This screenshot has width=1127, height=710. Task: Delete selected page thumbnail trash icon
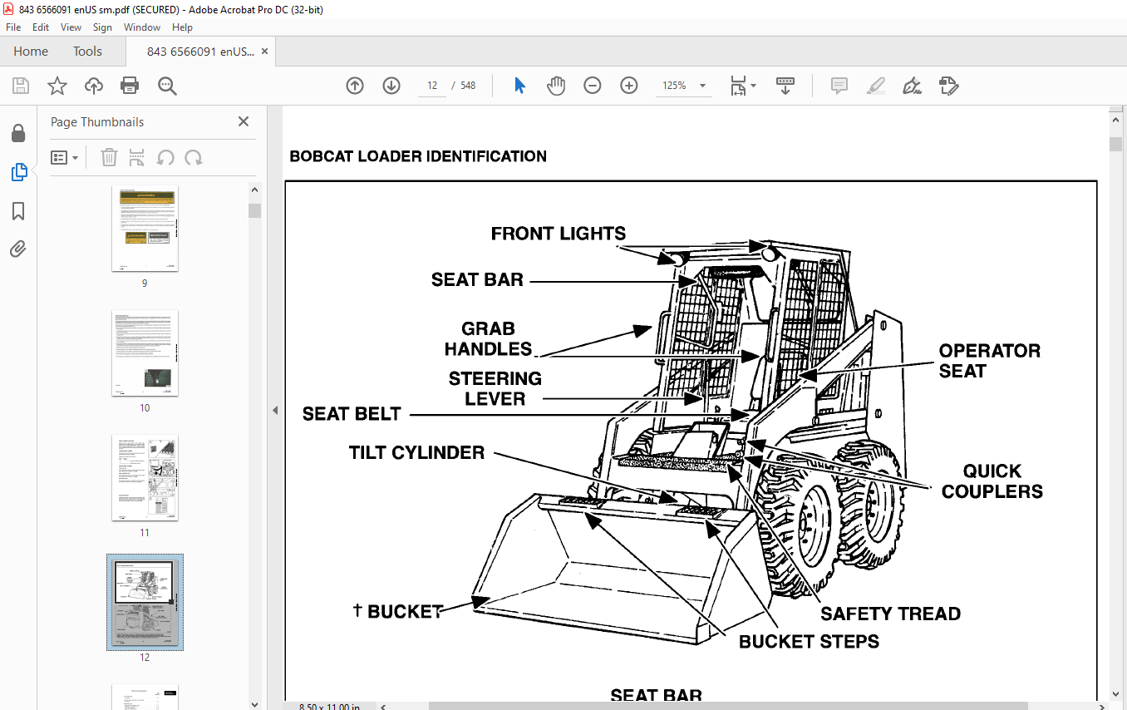pyautogui.click(x=109, y=157)
